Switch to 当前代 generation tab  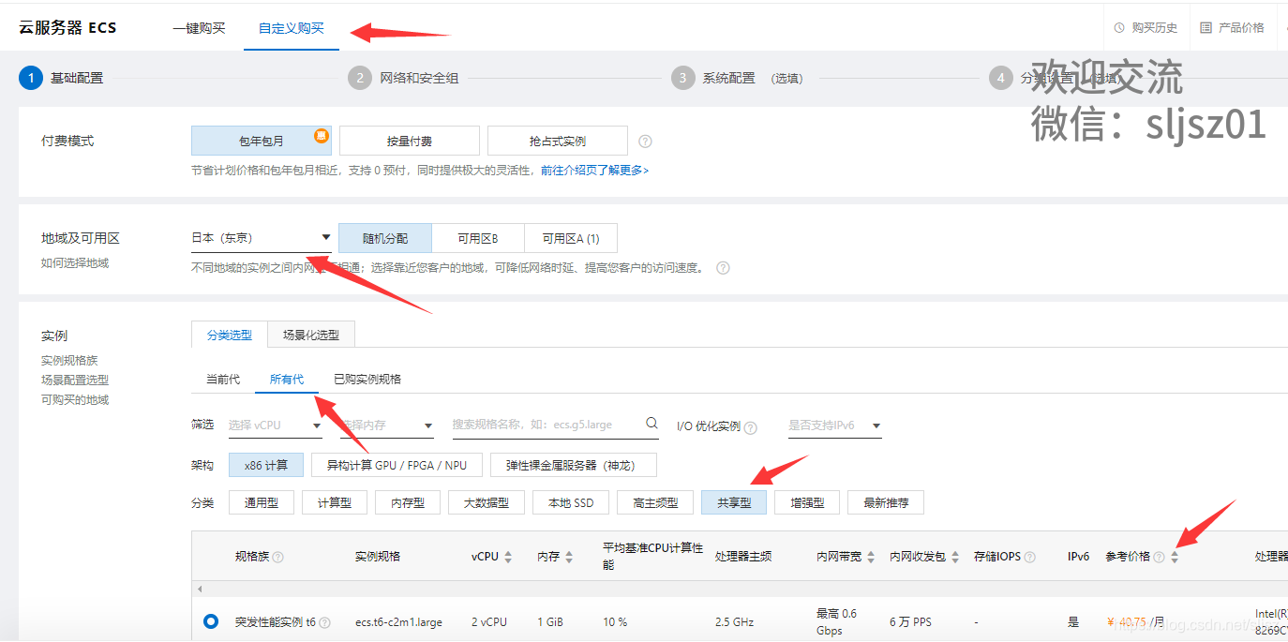pyautogui.click(x=223, y=379)
